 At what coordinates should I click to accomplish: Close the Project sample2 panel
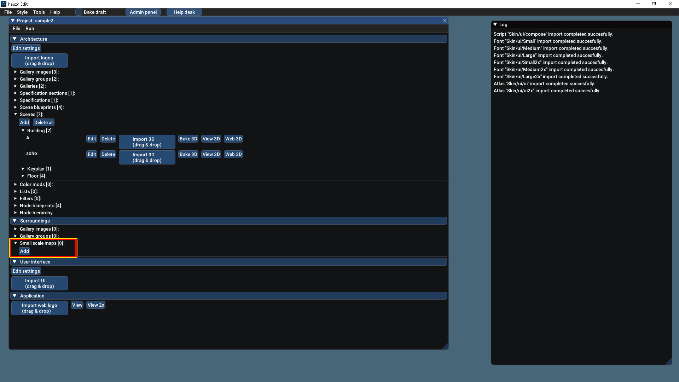(445, 21)
